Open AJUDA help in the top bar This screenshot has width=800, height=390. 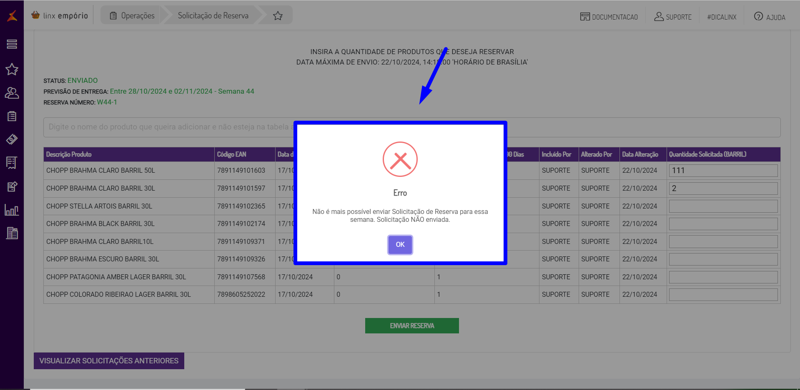click(770, 17)
